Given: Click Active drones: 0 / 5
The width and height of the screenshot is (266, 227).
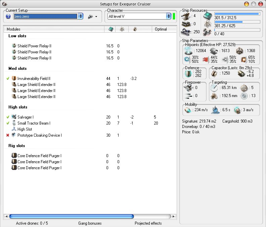Looking at the screenshot, I should pos(32,223).
